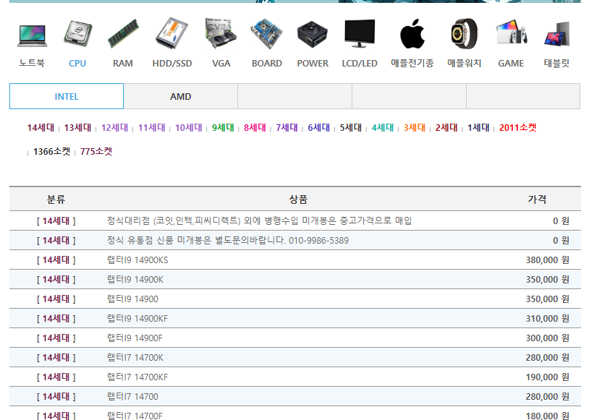Select the 랩터I7 14700F product name
The width and height of the screenshot is (589, 420).
pos(135,416)
